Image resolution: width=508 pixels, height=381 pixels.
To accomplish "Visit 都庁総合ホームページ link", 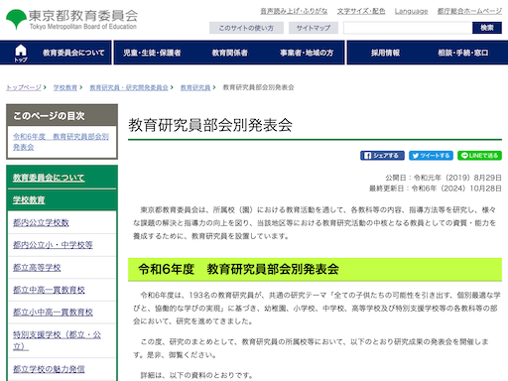I will (469, 11).
